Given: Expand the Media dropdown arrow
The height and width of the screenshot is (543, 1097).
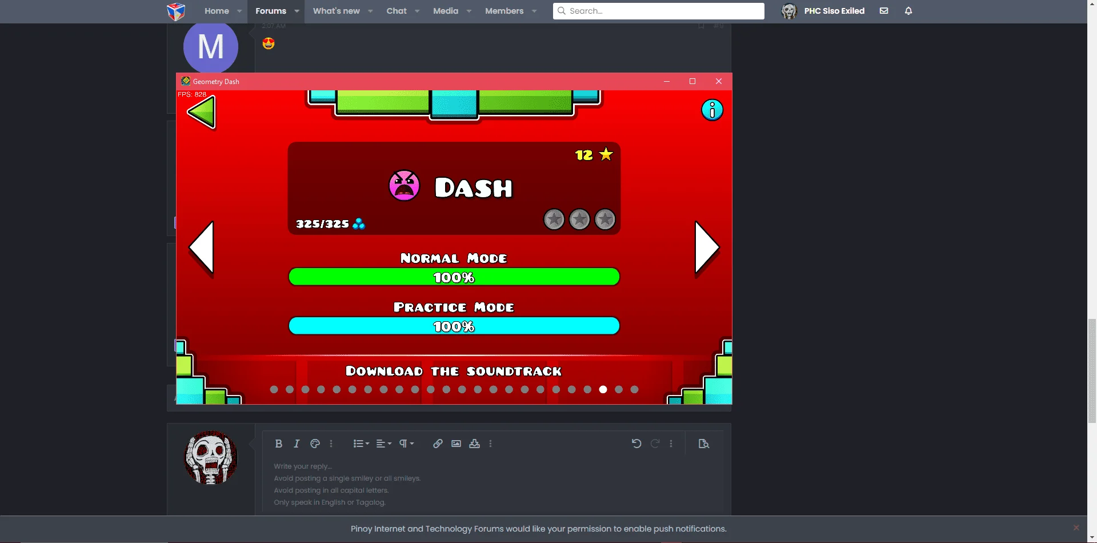Looking at the screenshot, I should click(469, 11).
